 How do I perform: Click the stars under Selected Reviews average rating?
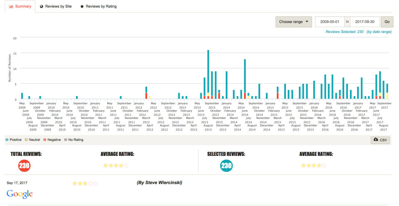314,166
